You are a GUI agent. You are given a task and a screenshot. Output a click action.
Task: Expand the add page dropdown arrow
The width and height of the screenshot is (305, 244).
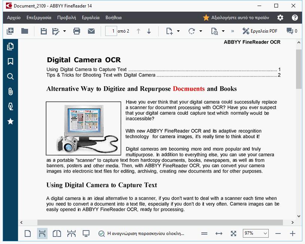pyautogui.click(x=178, y=31)
